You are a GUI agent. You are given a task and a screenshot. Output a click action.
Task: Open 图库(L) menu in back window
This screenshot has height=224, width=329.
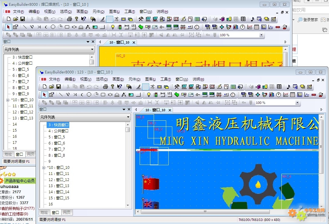click(114, 12)
